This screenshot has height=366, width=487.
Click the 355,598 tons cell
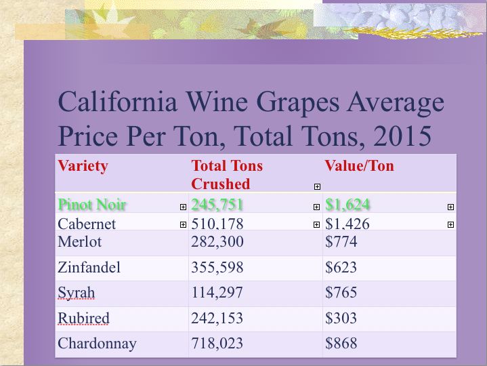217,268
